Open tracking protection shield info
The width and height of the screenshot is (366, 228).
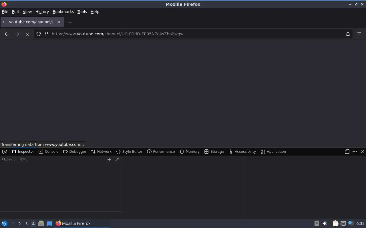pos(39,34)
